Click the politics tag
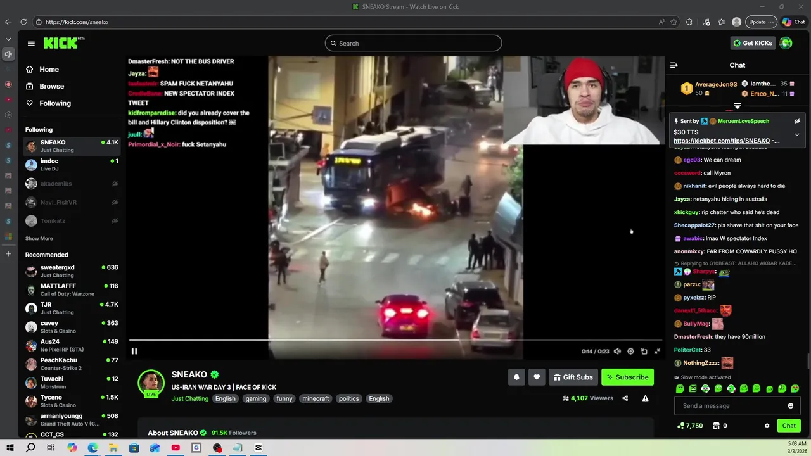811x456 pixels. 348,398
